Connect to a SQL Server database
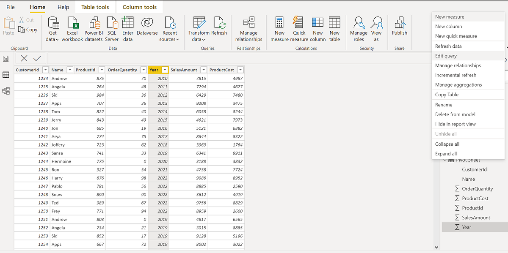 click(x=111, y=28)
